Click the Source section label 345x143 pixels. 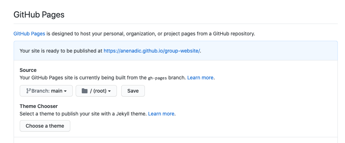pyautogui.click(x=28, y=70)
